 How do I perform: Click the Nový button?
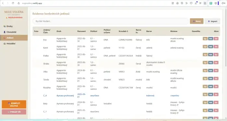click(197, 21)
